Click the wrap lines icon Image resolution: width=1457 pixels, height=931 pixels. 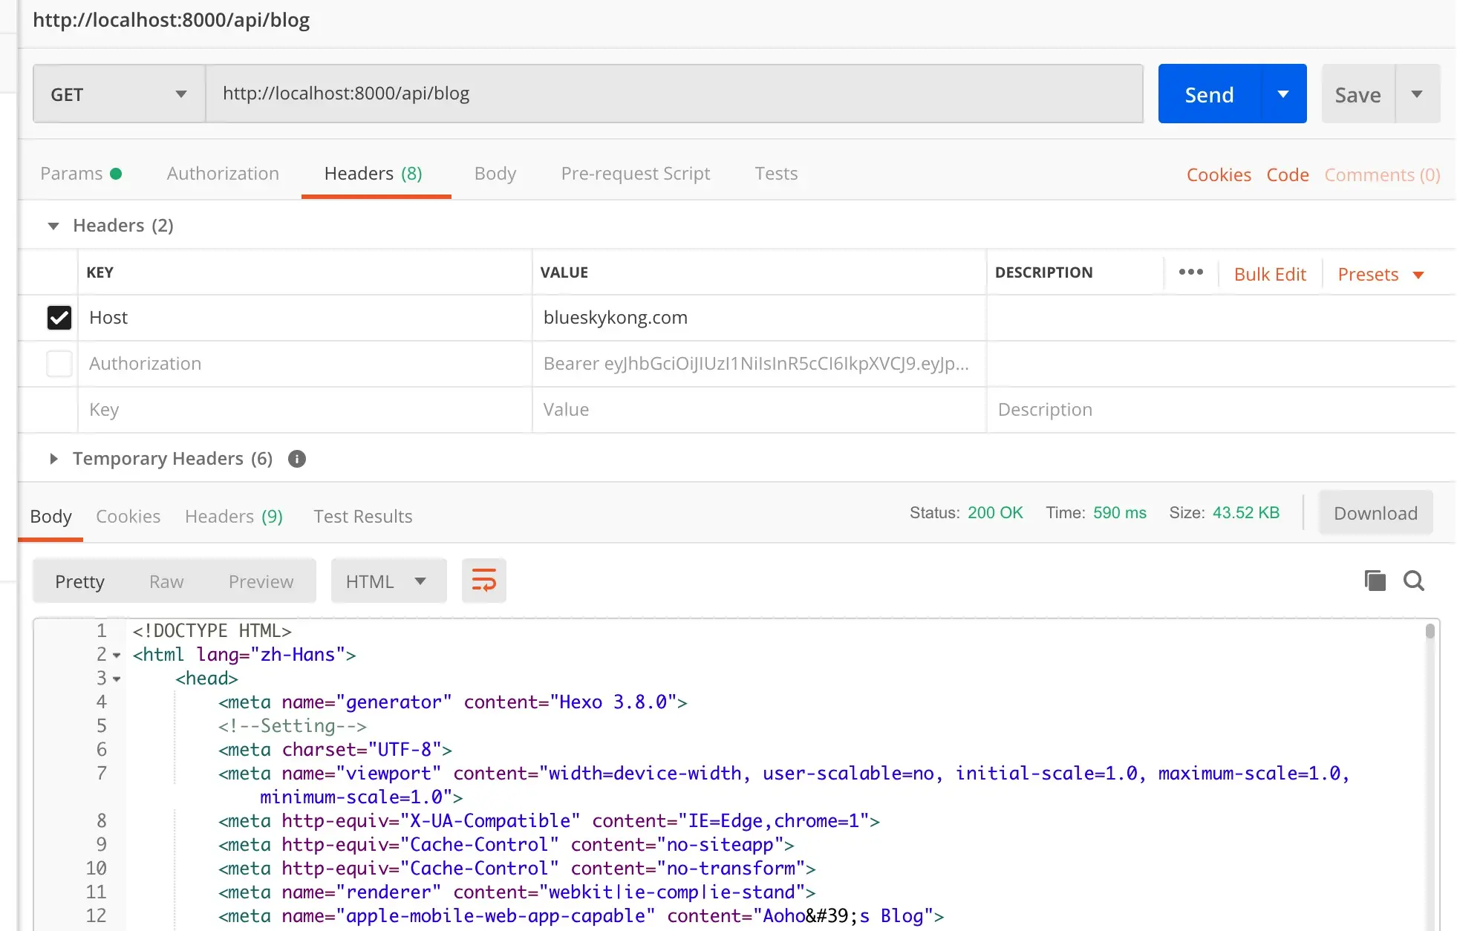coord(483,581)
